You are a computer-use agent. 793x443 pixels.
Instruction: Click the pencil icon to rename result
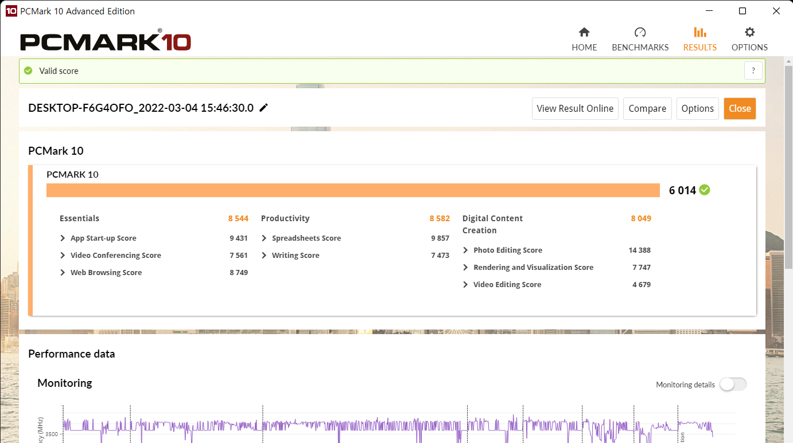click(x=264, y=108)
